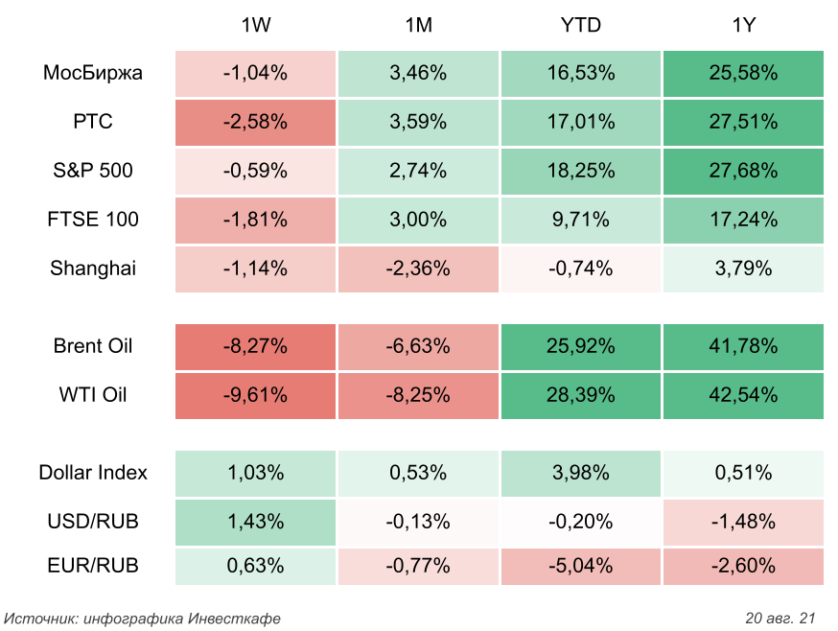Click the 27,68% S&P 500 cell

743,171
